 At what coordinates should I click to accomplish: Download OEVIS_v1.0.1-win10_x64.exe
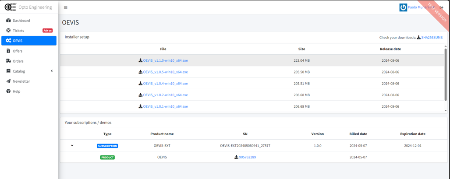pyautogui.click(x=165, y=106)
